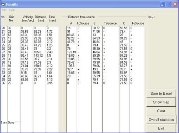Select row number 36

pyautogui.click(x=4, y=83)
